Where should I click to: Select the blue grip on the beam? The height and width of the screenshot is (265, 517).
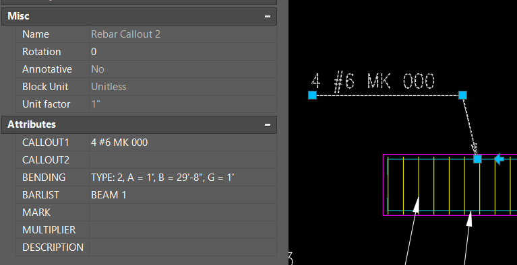[477, 159]
